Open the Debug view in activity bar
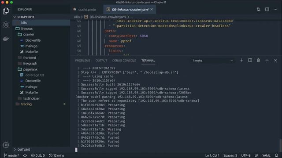The image size is (282, 158). click(x=6, y=25)
